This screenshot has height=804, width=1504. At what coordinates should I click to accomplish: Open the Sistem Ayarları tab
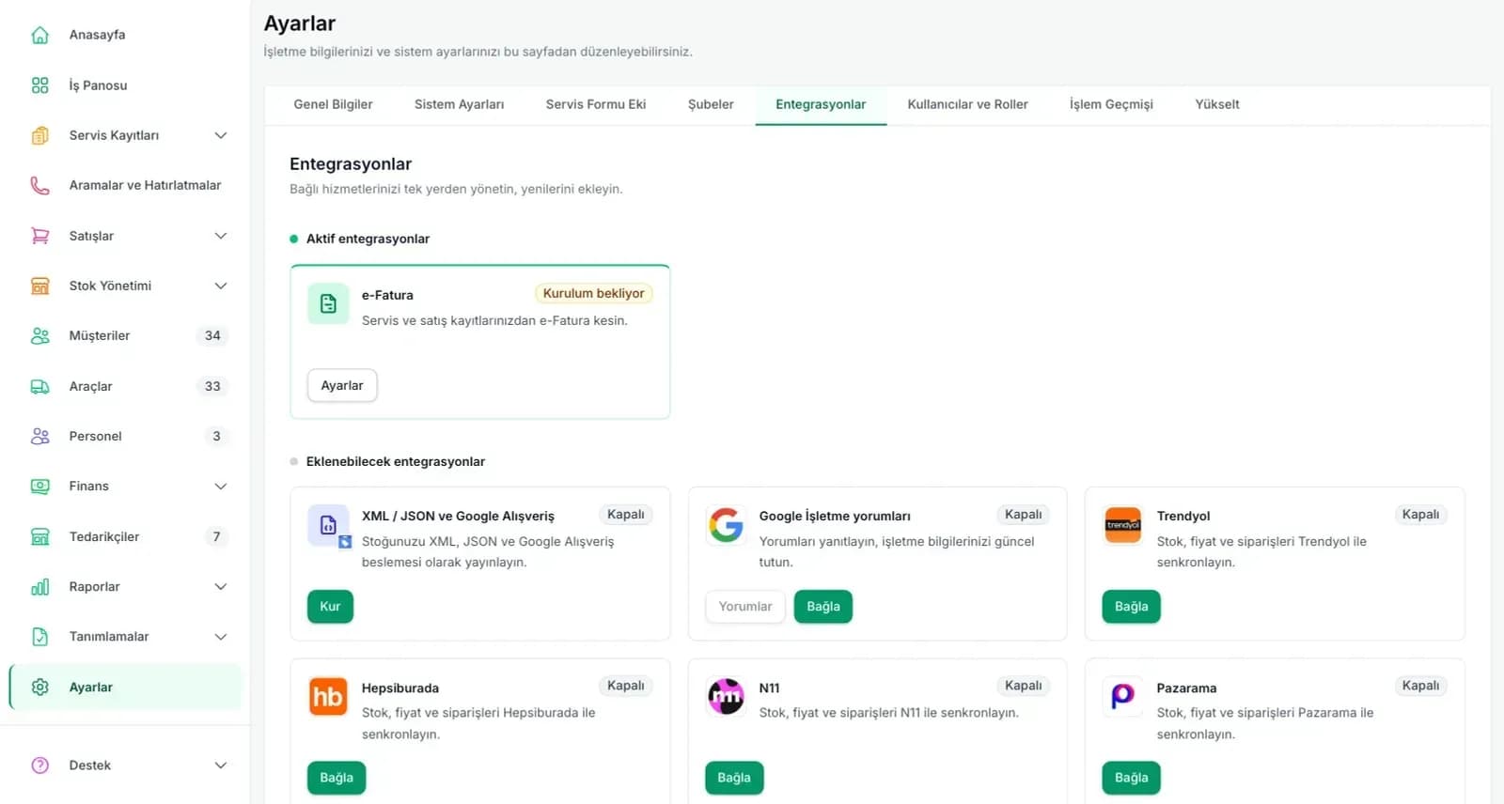tap(459, 104)
